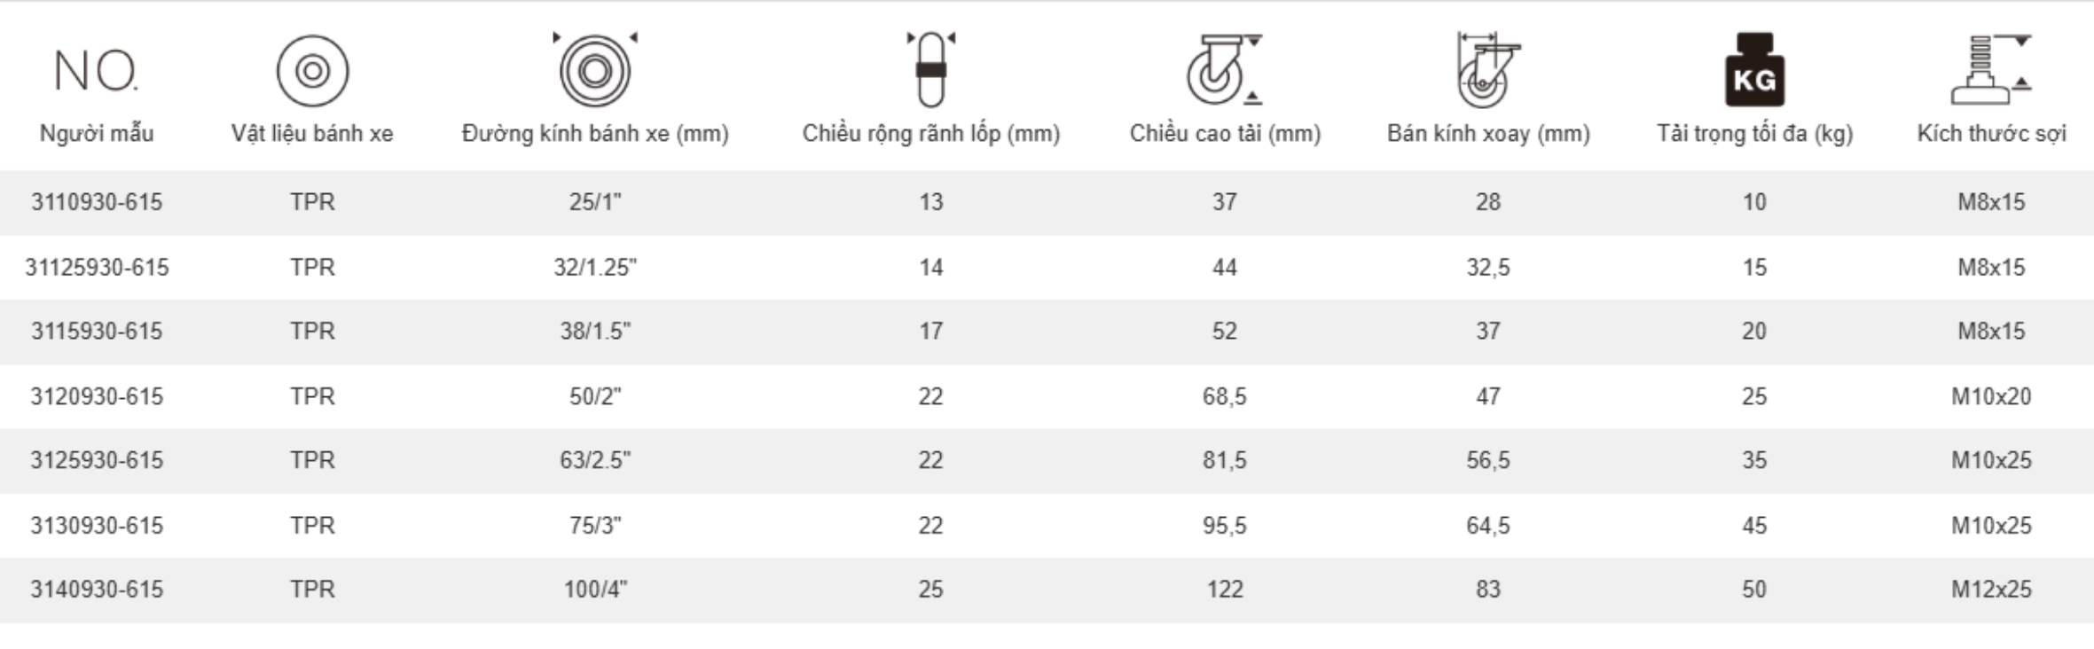
Task: Click the tread width icon
Action: [x=930, y=69]
